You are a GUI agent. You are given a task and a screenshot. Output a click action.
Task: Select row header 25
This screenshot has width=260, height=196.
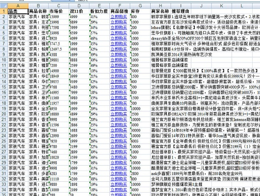point(3,141)
